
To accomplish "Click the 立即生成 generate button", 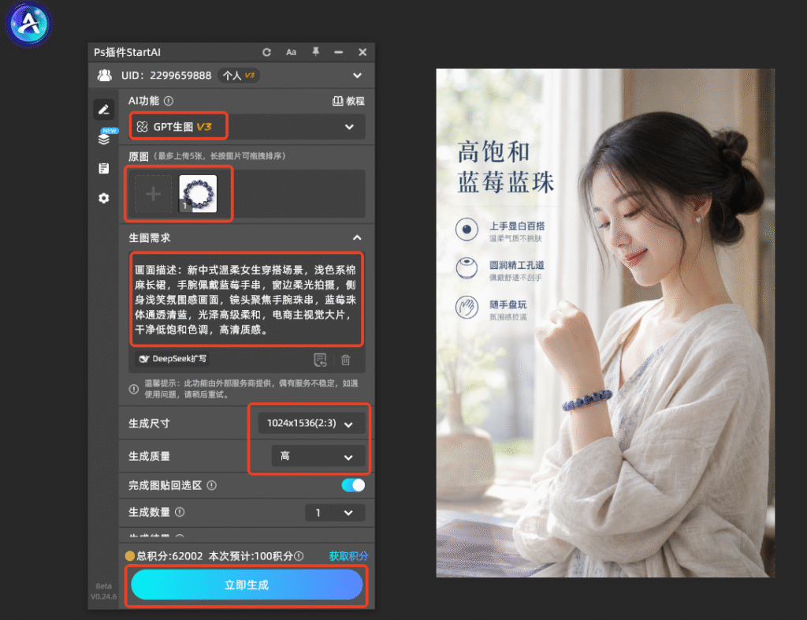I will [247, 585].
